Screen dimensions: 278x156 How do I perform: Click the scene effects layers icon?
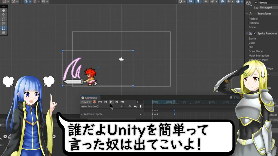pyautogui.click(x=212, y=1)
